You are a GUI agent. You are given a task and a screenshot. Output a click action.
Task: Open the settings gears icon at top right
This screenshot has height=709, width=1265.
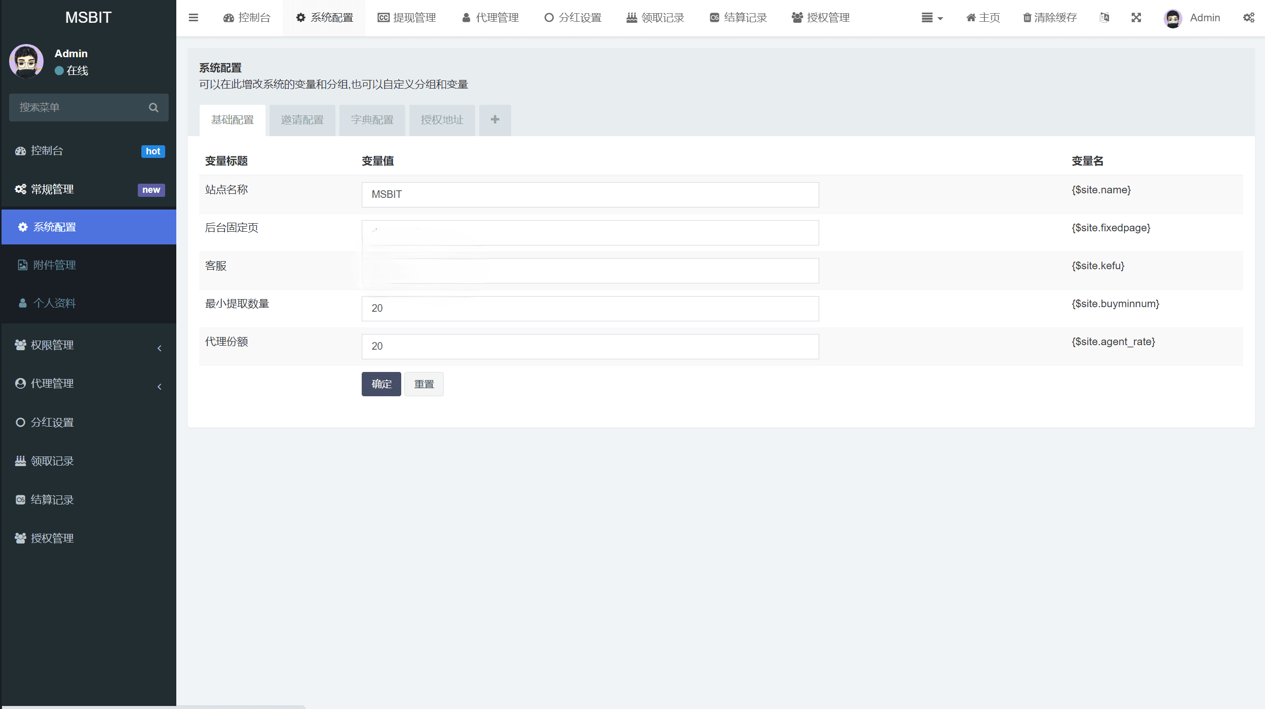1249,18
